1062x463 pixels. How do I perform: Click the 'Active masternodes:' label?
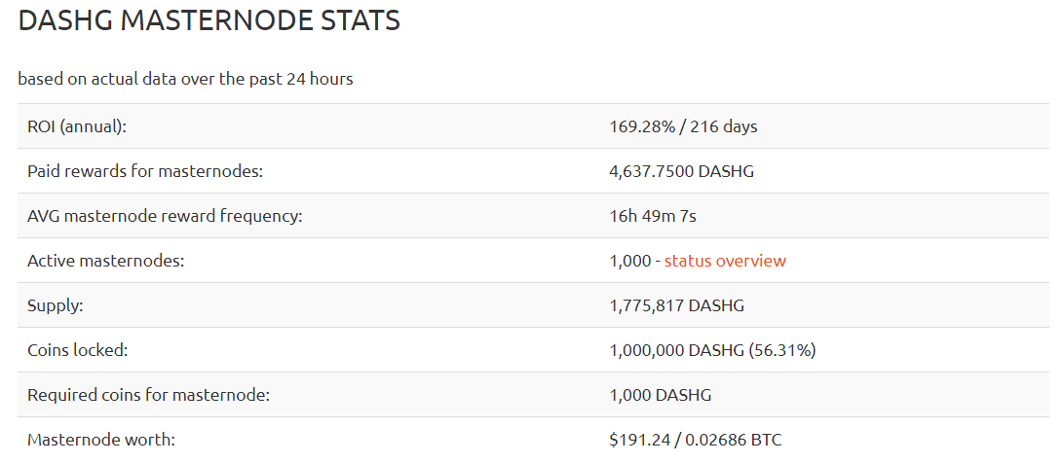pyautogui.click(x=105, y=261)
